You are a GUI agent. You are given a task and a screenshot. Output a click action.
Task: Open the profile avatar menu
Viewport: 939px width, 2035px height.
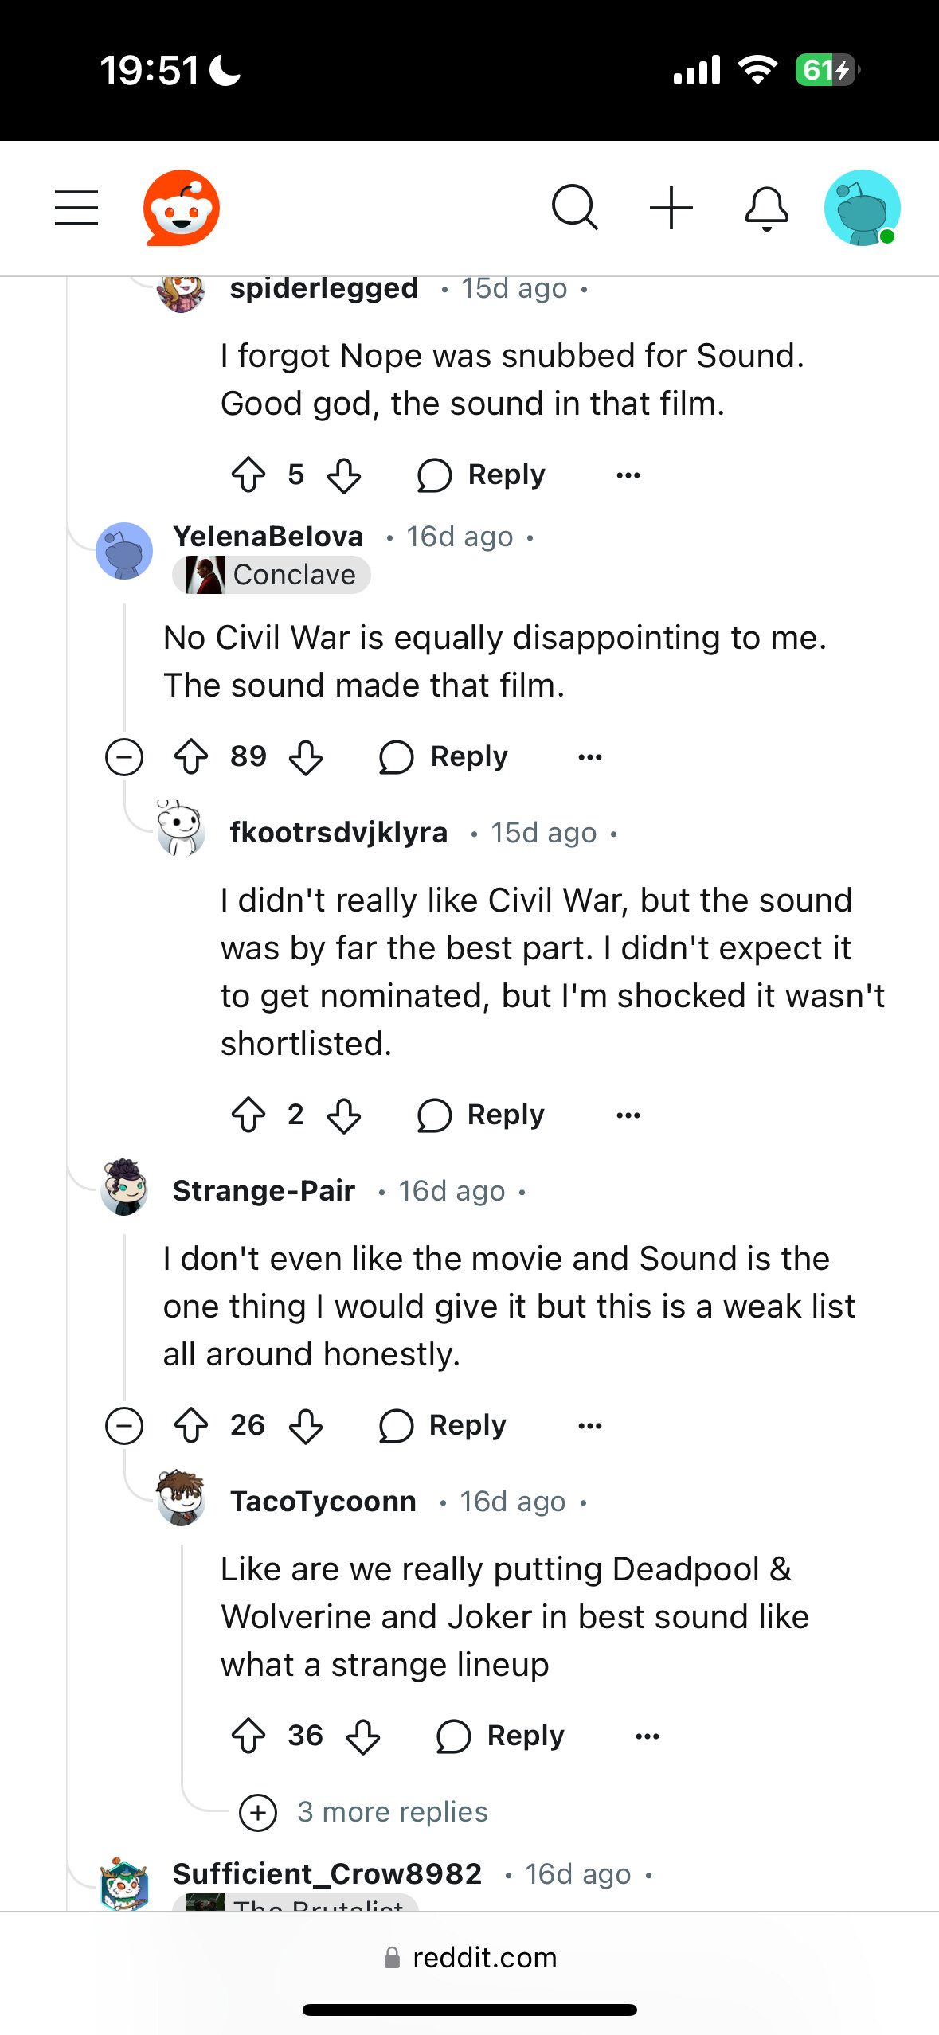pos(862,208)
